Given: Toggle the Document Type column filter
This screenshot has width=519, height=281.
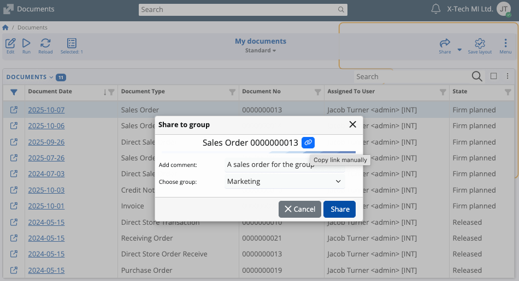Looking at the screenshot, I should coord(232,92).
